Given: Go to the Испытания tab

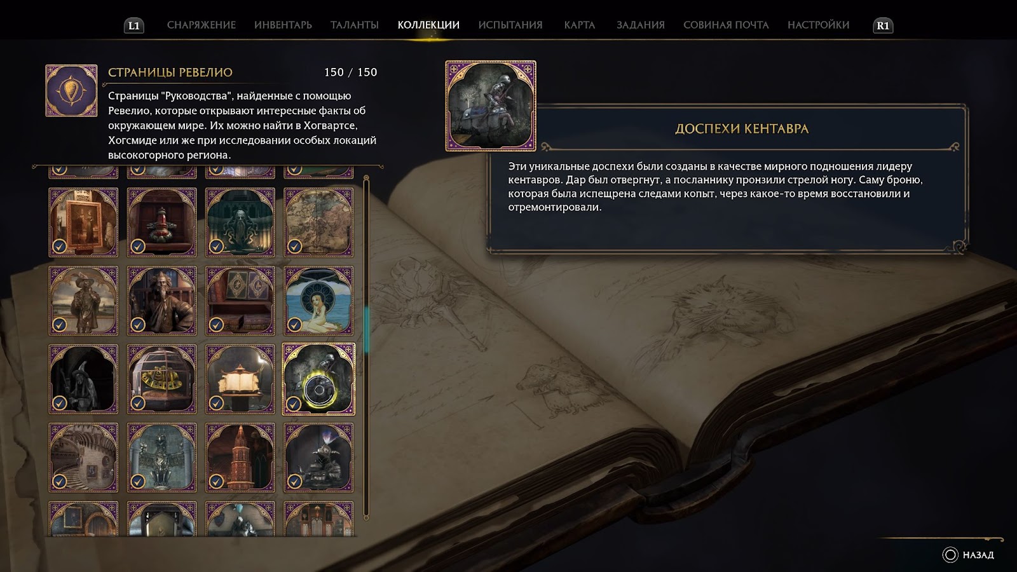Looking at the screenshot, I should 510,25.
